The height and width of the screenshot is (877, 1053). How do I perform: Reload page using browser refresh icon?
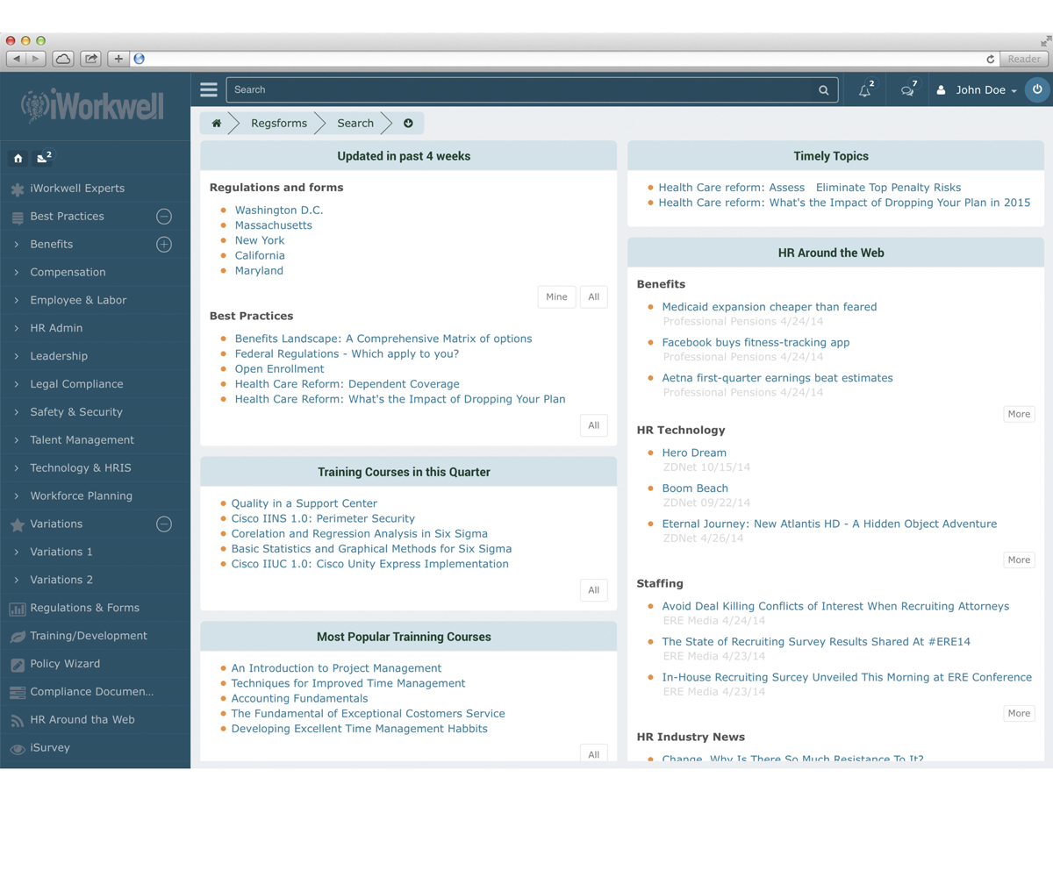[x=991, y=59]
